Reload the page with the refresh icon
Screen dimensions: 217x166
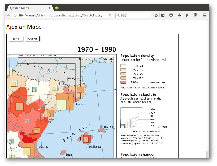(110, 16)
